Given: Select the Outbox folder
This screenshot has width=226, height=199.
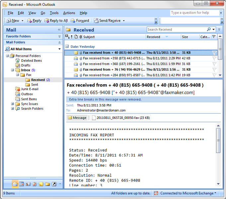Looking at the screenshot, I should 24,94.
